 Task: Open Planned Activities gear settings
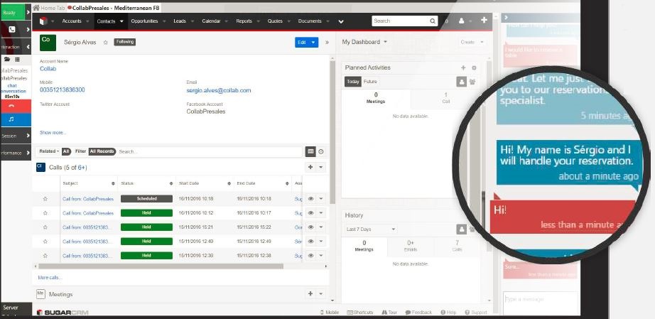474,67
